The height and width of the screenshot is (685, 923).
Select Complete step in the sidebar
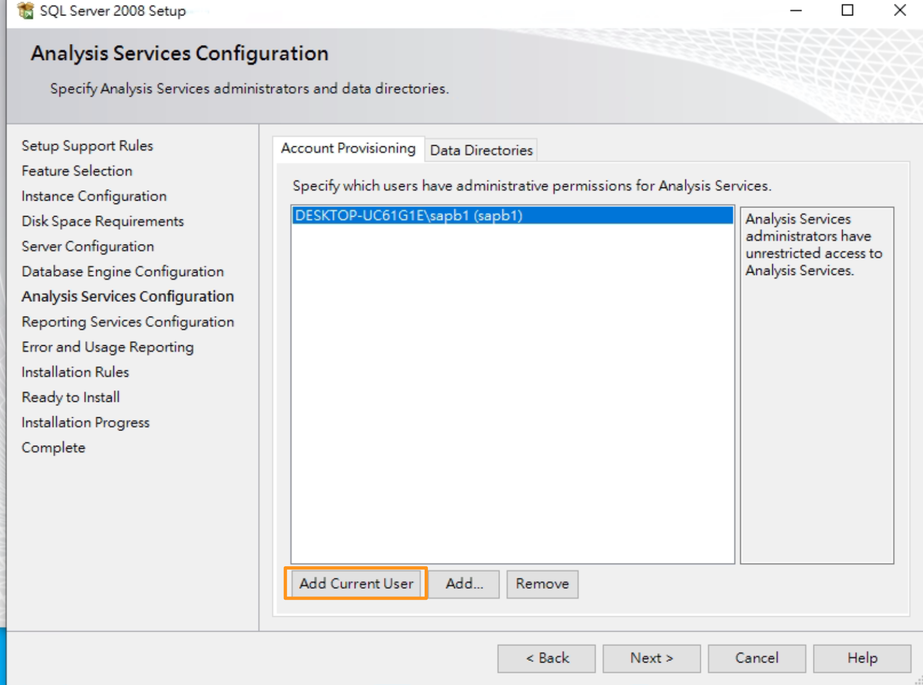[53, 447]
